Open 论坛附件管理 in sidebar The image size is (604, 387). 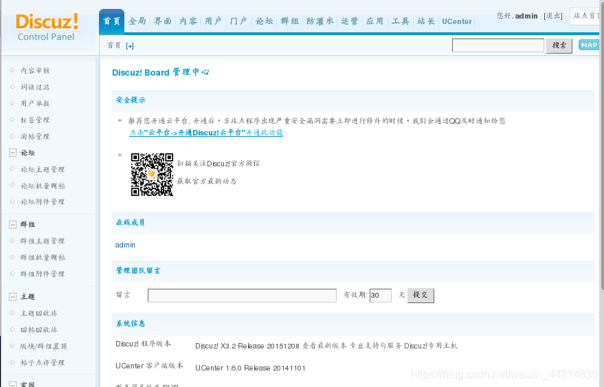pos(43,201)
